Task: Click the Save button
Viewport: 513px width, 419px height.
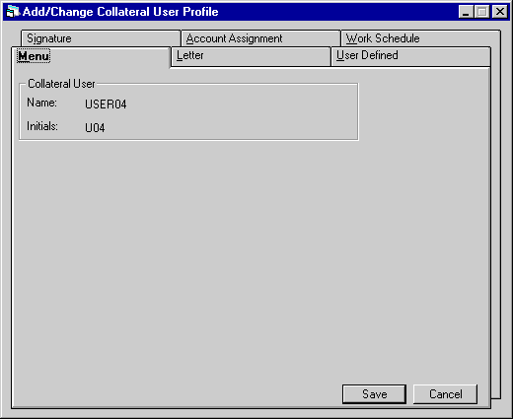Action: pyautogui.click(x=374, y=394)
